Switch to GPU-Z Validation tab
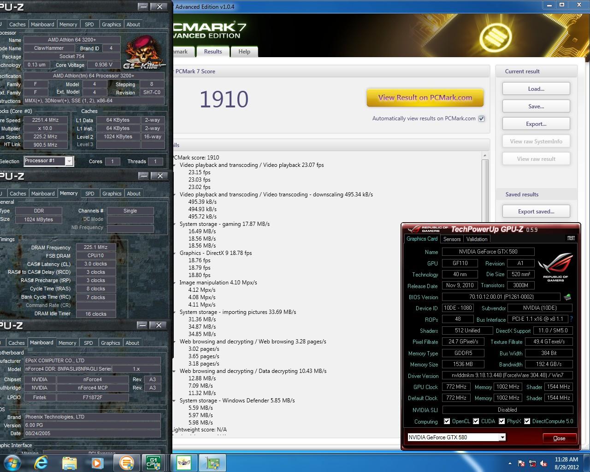This screenshot has height=472, width=590. [x=477, y=239]
